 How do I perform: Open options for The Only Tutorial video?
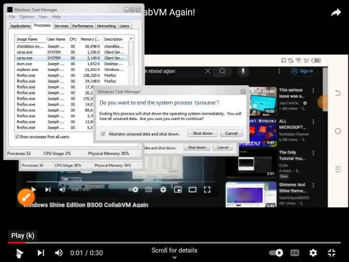(313, 153)
